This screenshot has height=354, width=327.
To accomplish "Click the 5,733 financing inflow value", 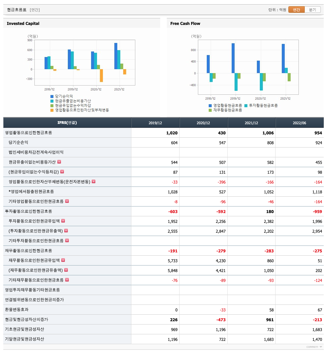I will pos(173,261).
